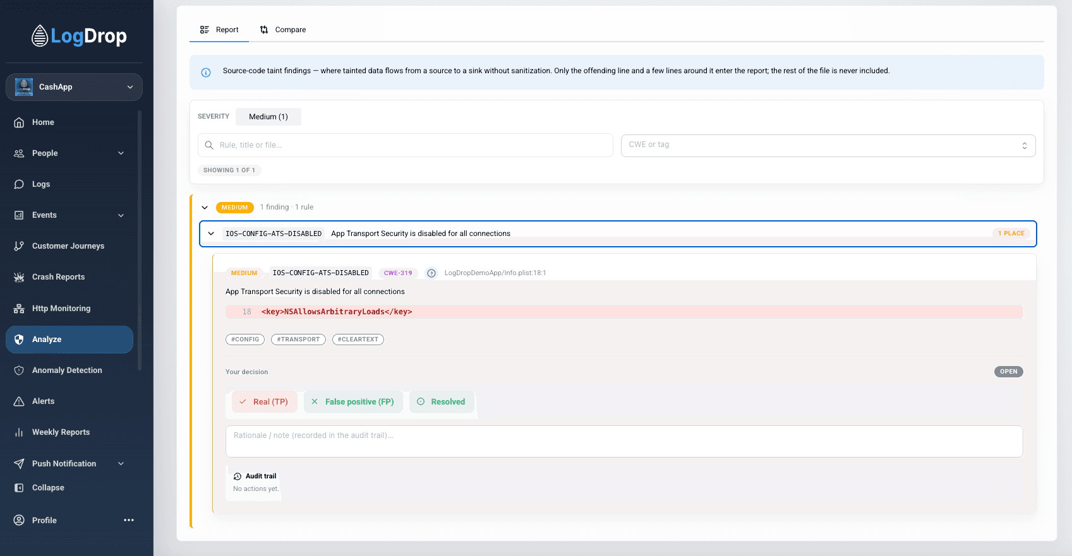The height and width of the screenshot is (556, 1072).
Task: Click the LogDropDemoApp/Info.plist:18:1 file path
Action: pyautogui.click(x=495, y=273)
